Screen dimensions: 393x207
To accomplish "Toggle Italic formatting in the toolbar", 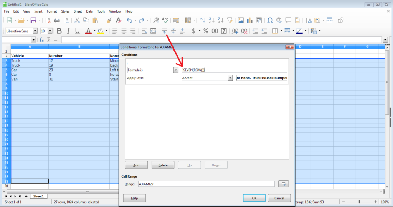I will click(68, 31).
